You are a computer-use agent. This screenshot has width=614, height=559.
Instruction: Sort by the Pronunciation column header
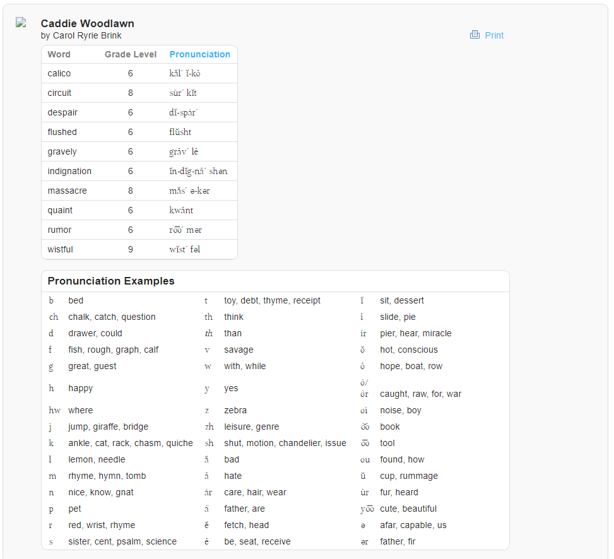point(199,54)
